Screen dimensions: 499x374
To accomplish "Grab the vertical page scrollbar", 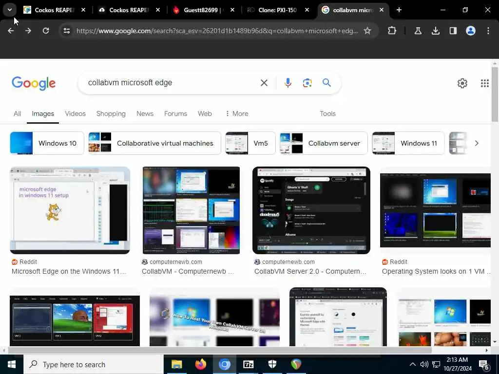I will coord(495,94).
